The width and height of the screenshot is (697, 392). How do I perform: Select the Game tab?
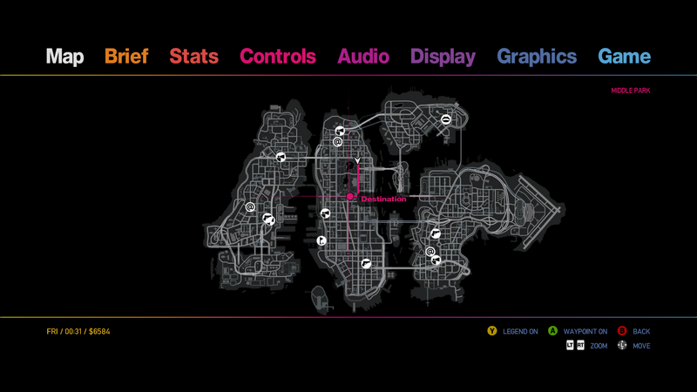[x=624, y=57]
